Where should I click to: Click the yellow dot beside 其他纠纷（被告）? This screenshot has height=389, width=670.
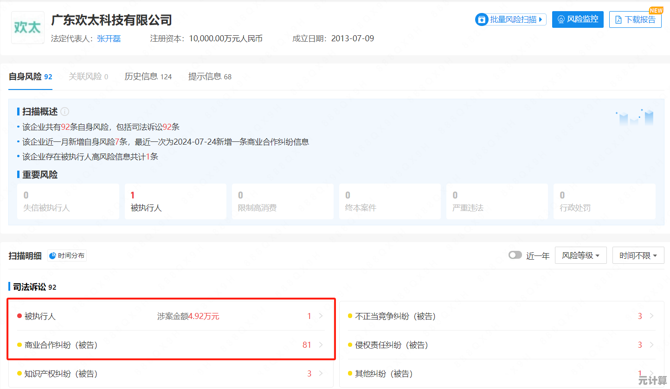pos(349,373)
